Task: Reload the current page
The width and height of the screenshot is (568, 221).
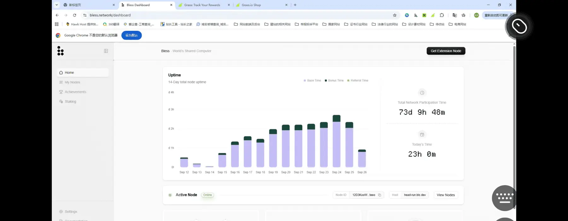Action: (x=74, y=15)
